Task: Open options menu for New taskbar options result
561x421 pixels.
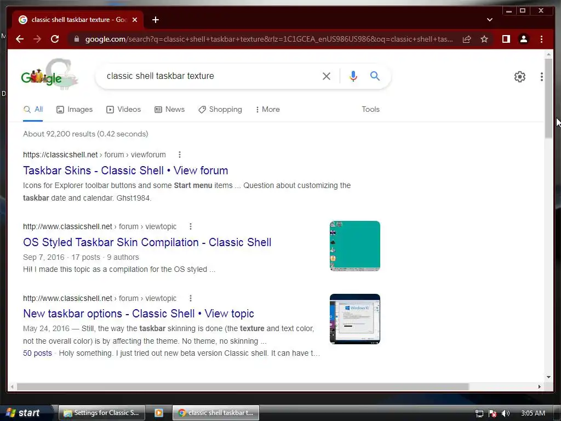Action: [190, 298]
